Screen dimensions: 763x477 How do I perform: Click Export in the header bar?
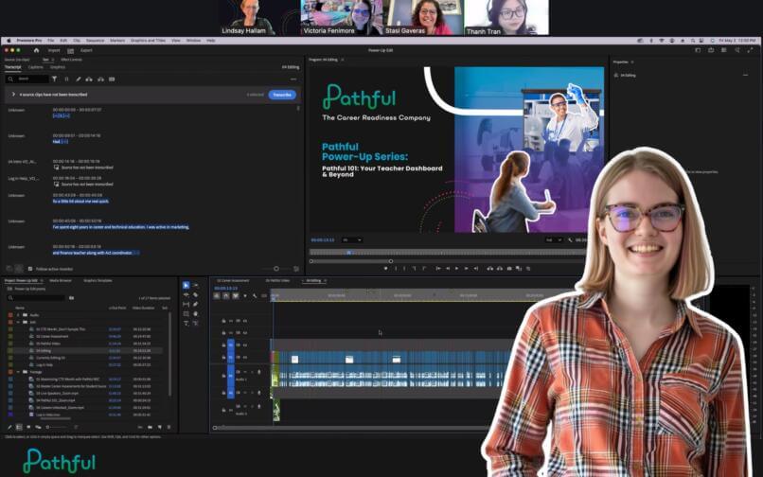[x=86, y=50]
